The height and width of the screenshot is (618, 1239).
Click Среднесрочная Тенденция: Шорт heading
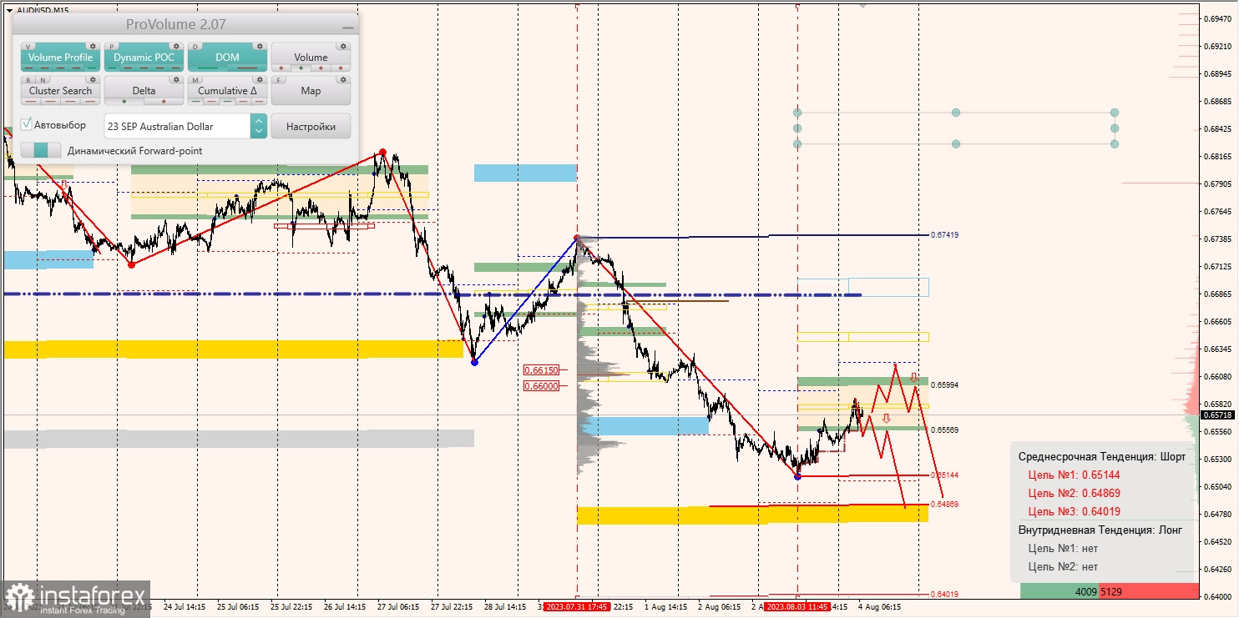[1102, 456]
